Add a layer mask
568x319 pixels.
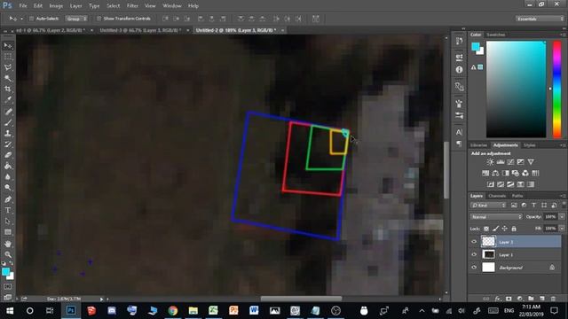pyautogui.click(x=509, y=299)
